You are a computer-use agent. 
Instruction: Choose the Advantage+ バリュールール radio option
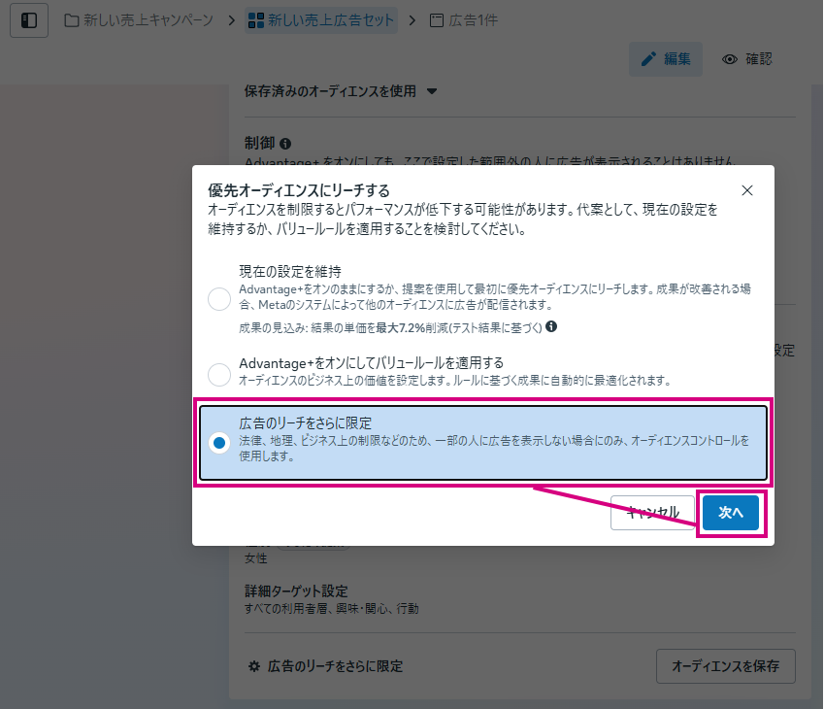[219, 373]
